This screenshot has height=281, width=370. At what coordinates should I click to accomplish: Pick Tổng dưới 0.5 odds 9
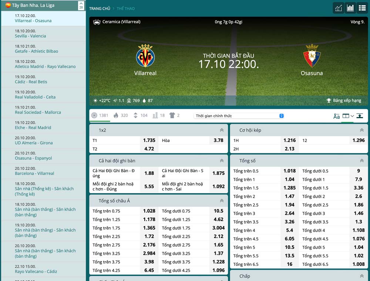359,171
